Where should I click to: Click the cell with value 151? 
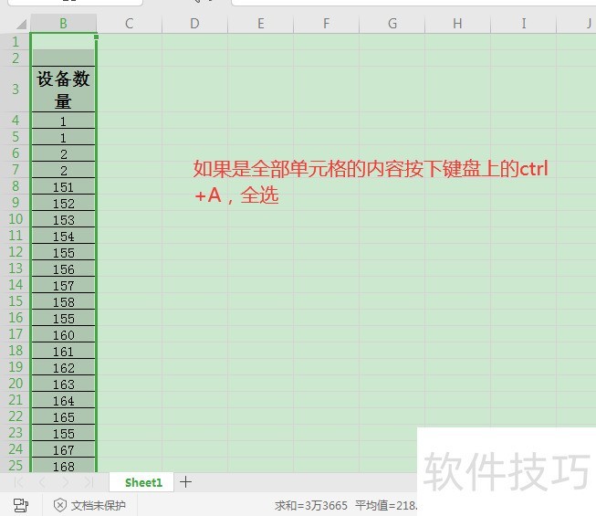[x=64, y=186]
